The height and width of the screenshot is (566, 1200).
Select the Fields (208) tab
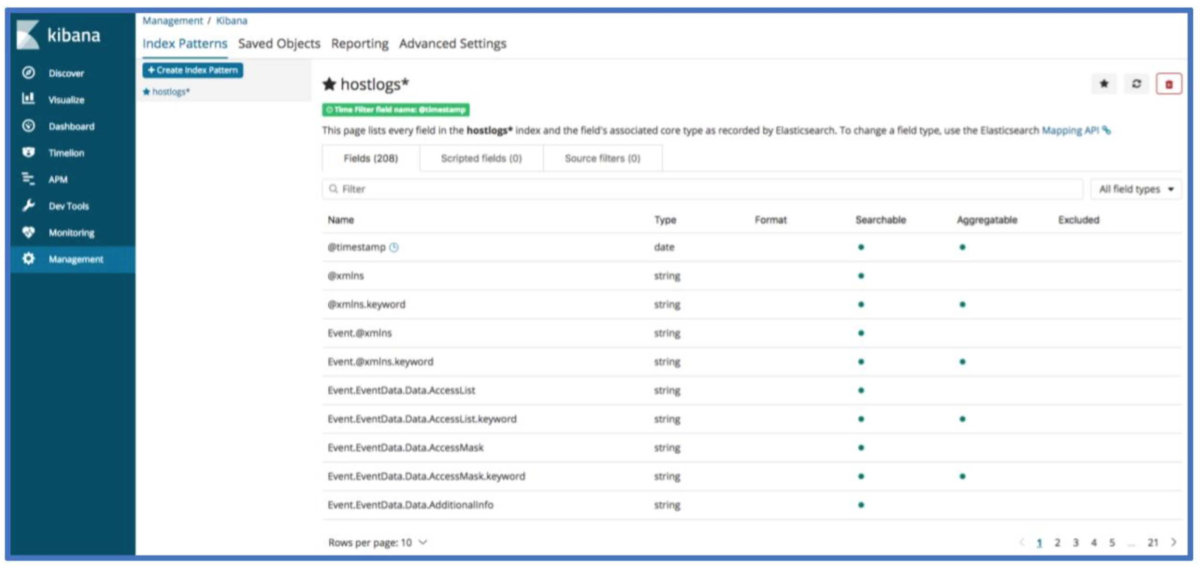click(x=371, y=158)
